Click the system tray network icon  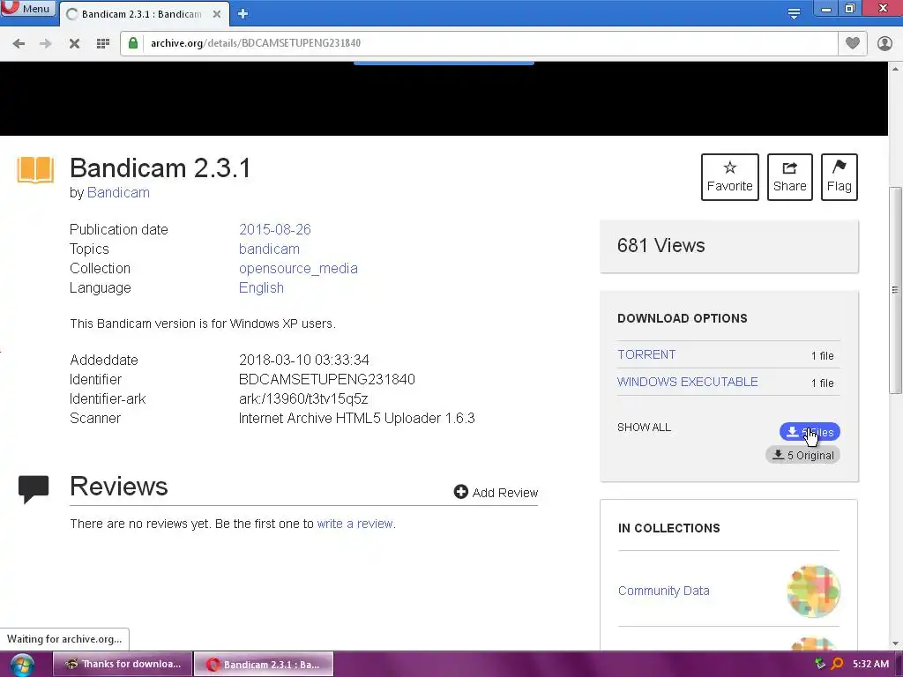pyautogui.click(x=820, y=664)
